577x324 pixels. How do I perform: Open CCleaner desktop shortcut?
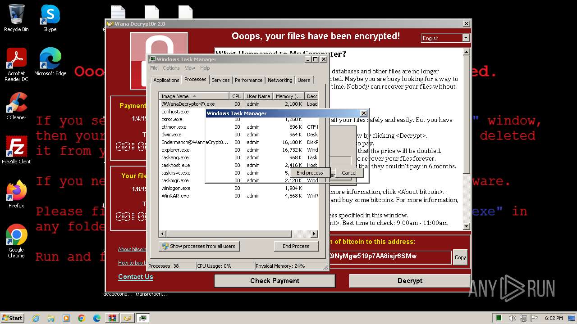[16, 106]
